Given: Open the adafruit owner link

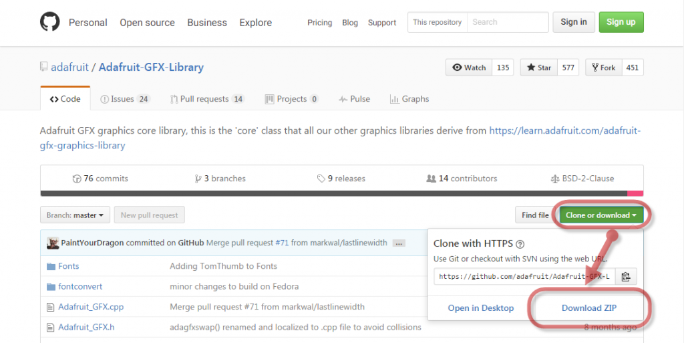Looking at the screenshot, I should point(69,68).
